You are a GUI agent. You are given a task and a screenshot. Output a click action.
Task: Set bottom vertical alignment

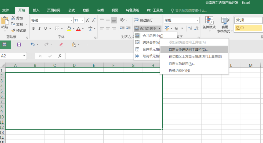point(114,20)
